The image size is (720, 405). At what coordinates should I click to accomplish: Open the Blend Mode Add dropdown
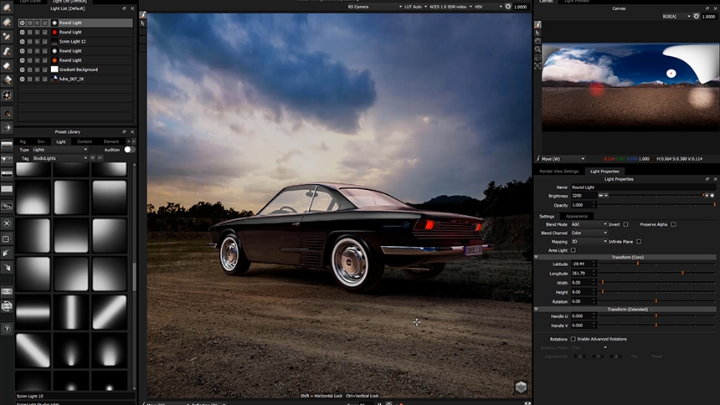coord(589,224)
